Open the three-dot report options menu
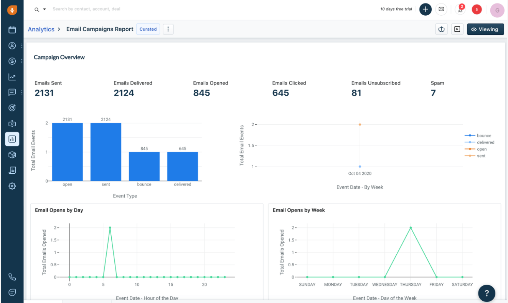The width and height of the screenshot is (508, 303). 168,29
